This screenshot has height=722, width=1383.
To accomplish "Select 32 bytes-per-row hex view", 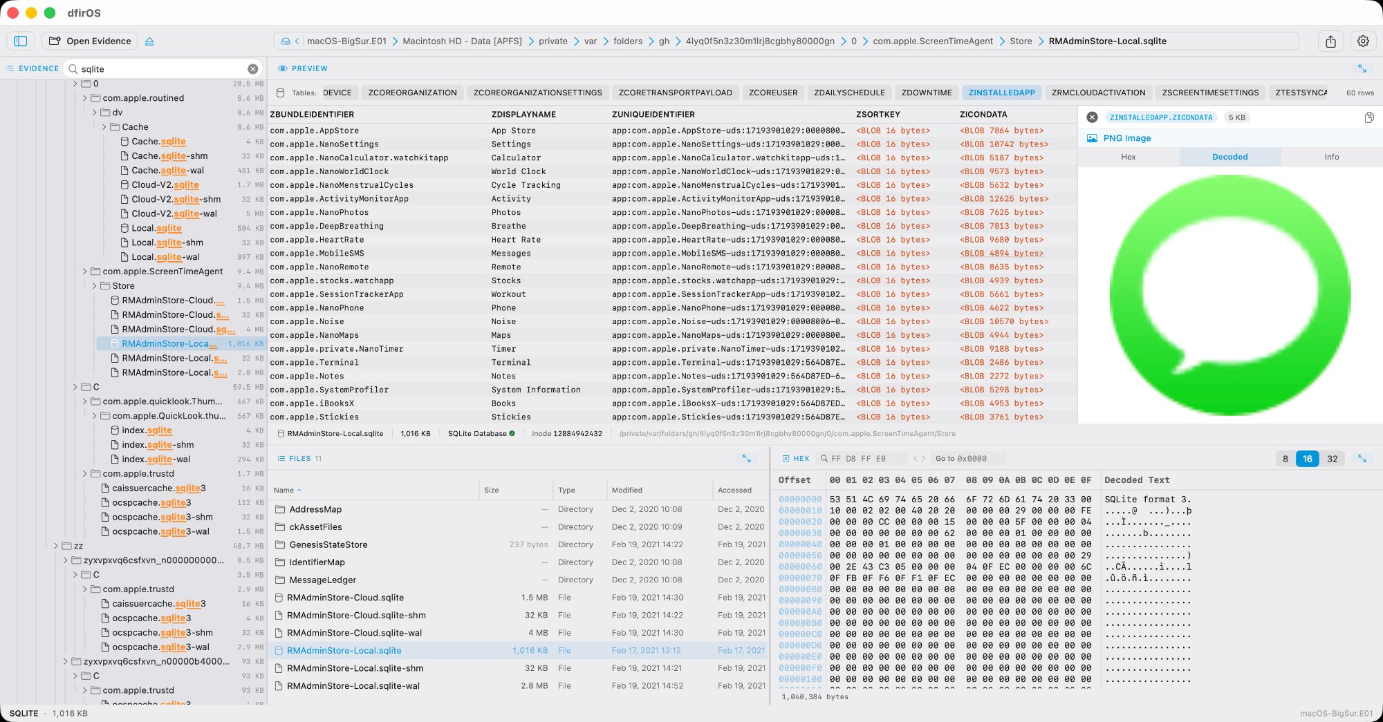I will pyautogui.click(x=1332, y=458).
